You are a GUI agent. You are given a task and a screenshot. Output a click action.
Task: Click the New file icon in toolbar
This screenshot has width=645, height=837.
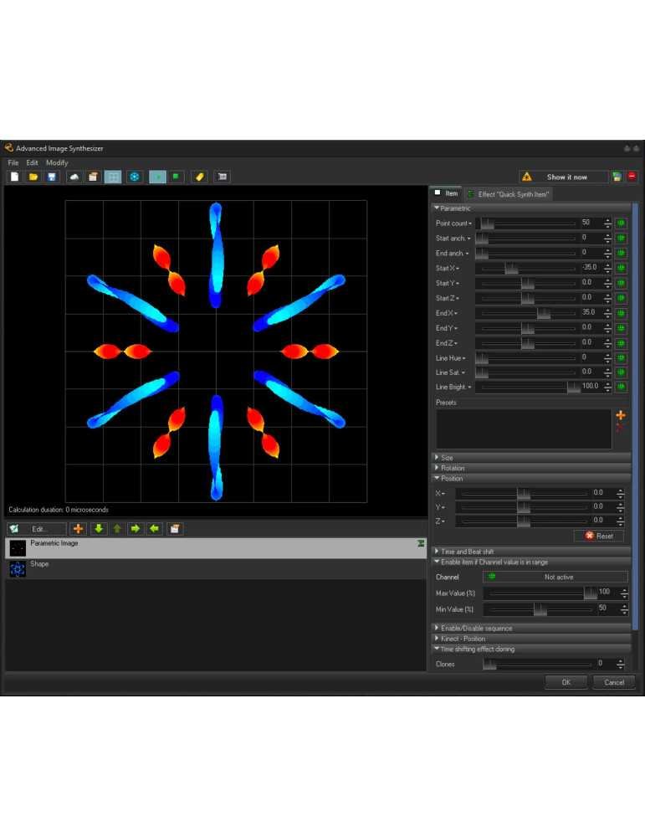(x=14, y=177)
